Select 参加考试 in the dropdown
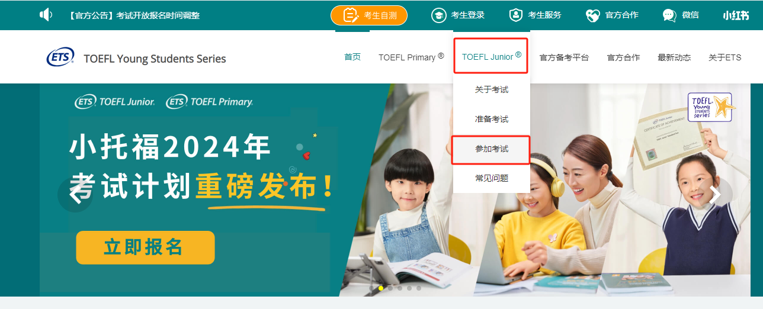 coord(490,149)
